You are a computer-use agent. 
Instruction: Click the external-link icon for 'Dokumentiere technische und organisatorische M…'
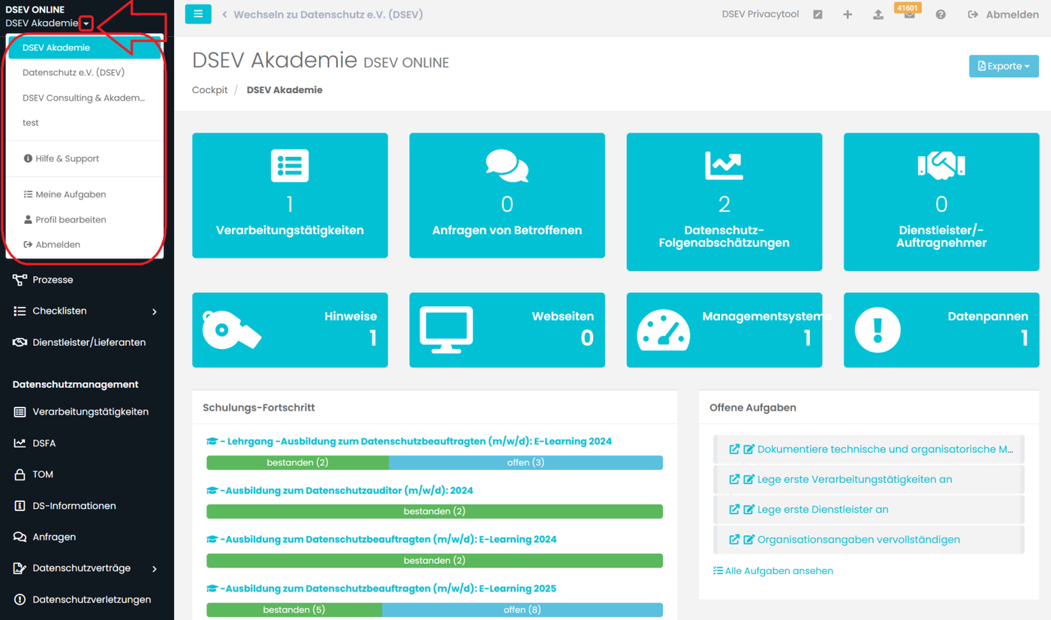point(734,450)
